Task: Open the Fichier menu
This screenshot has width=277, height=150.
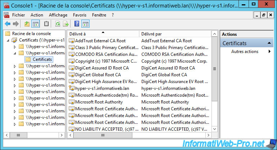Action: pyautogui.click(x=18, y=15)
